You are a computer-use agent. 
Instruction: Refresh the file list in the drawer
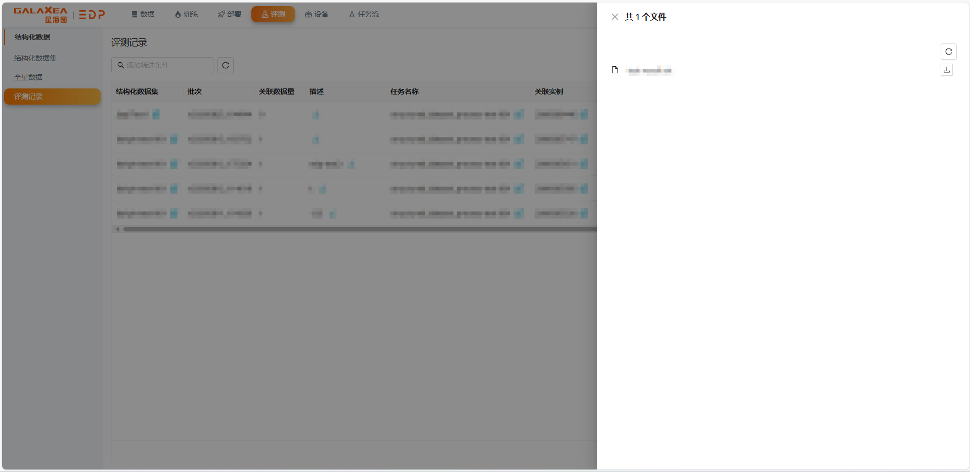coord(948,52)
